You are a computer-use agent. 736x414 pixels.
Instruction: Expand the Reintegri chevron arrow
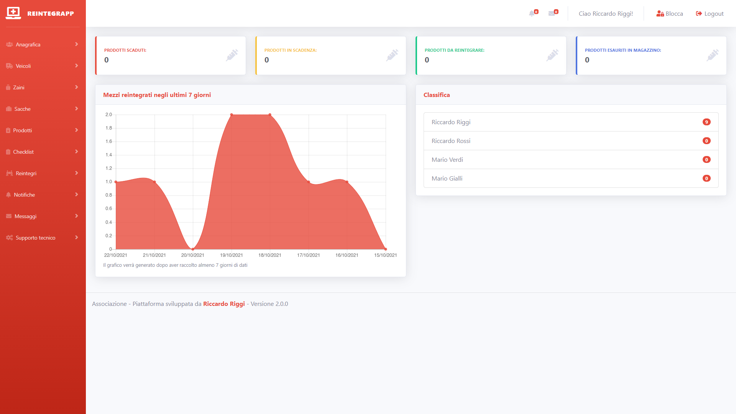(76, 173)
